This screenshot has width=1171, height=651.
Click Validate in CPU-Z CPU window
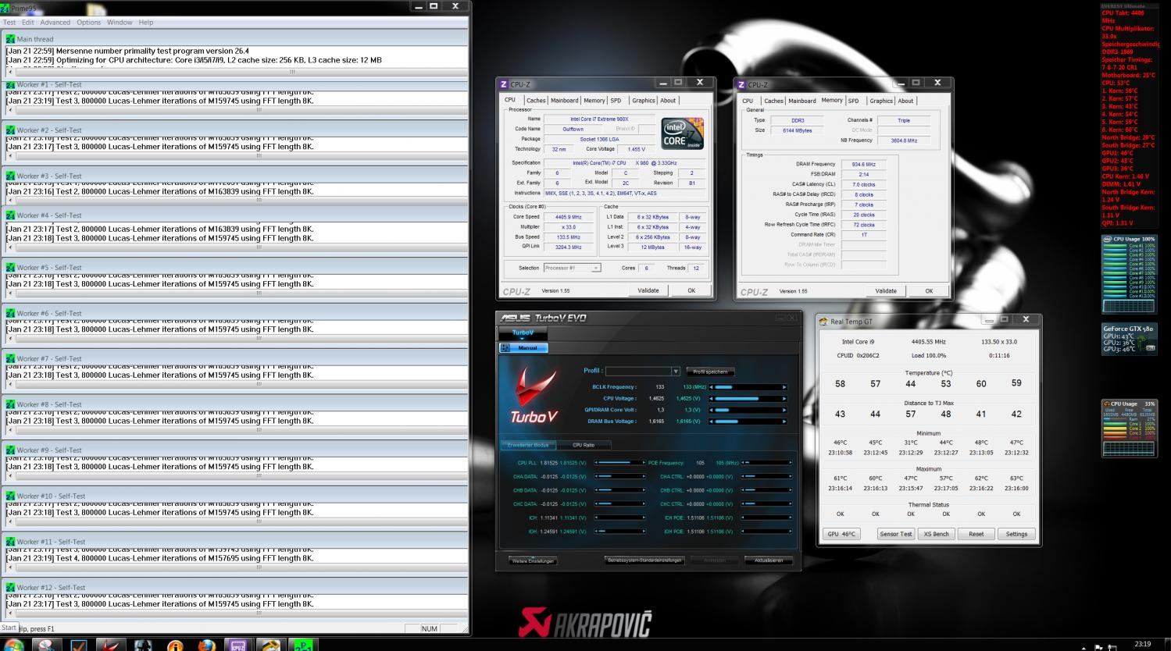(648, 290)
